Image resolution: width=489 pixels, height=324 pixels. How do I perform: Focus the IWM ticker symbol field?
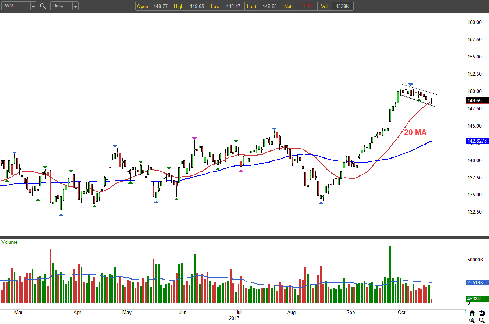coord(16,6)
